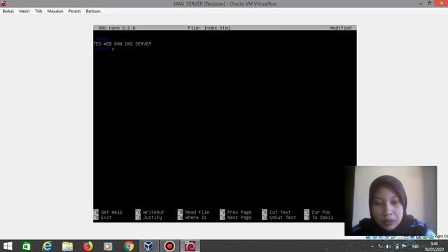
Task: Click the Modified status in nano header
Action: [341, 28]
